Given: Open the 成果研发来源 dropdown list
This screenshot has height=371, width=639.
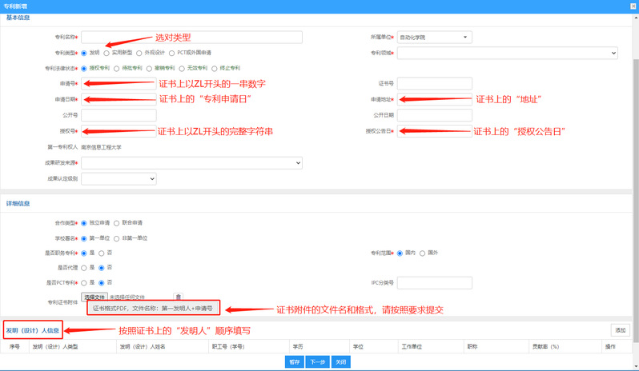Looking at the screenshot, I should 191,162.
